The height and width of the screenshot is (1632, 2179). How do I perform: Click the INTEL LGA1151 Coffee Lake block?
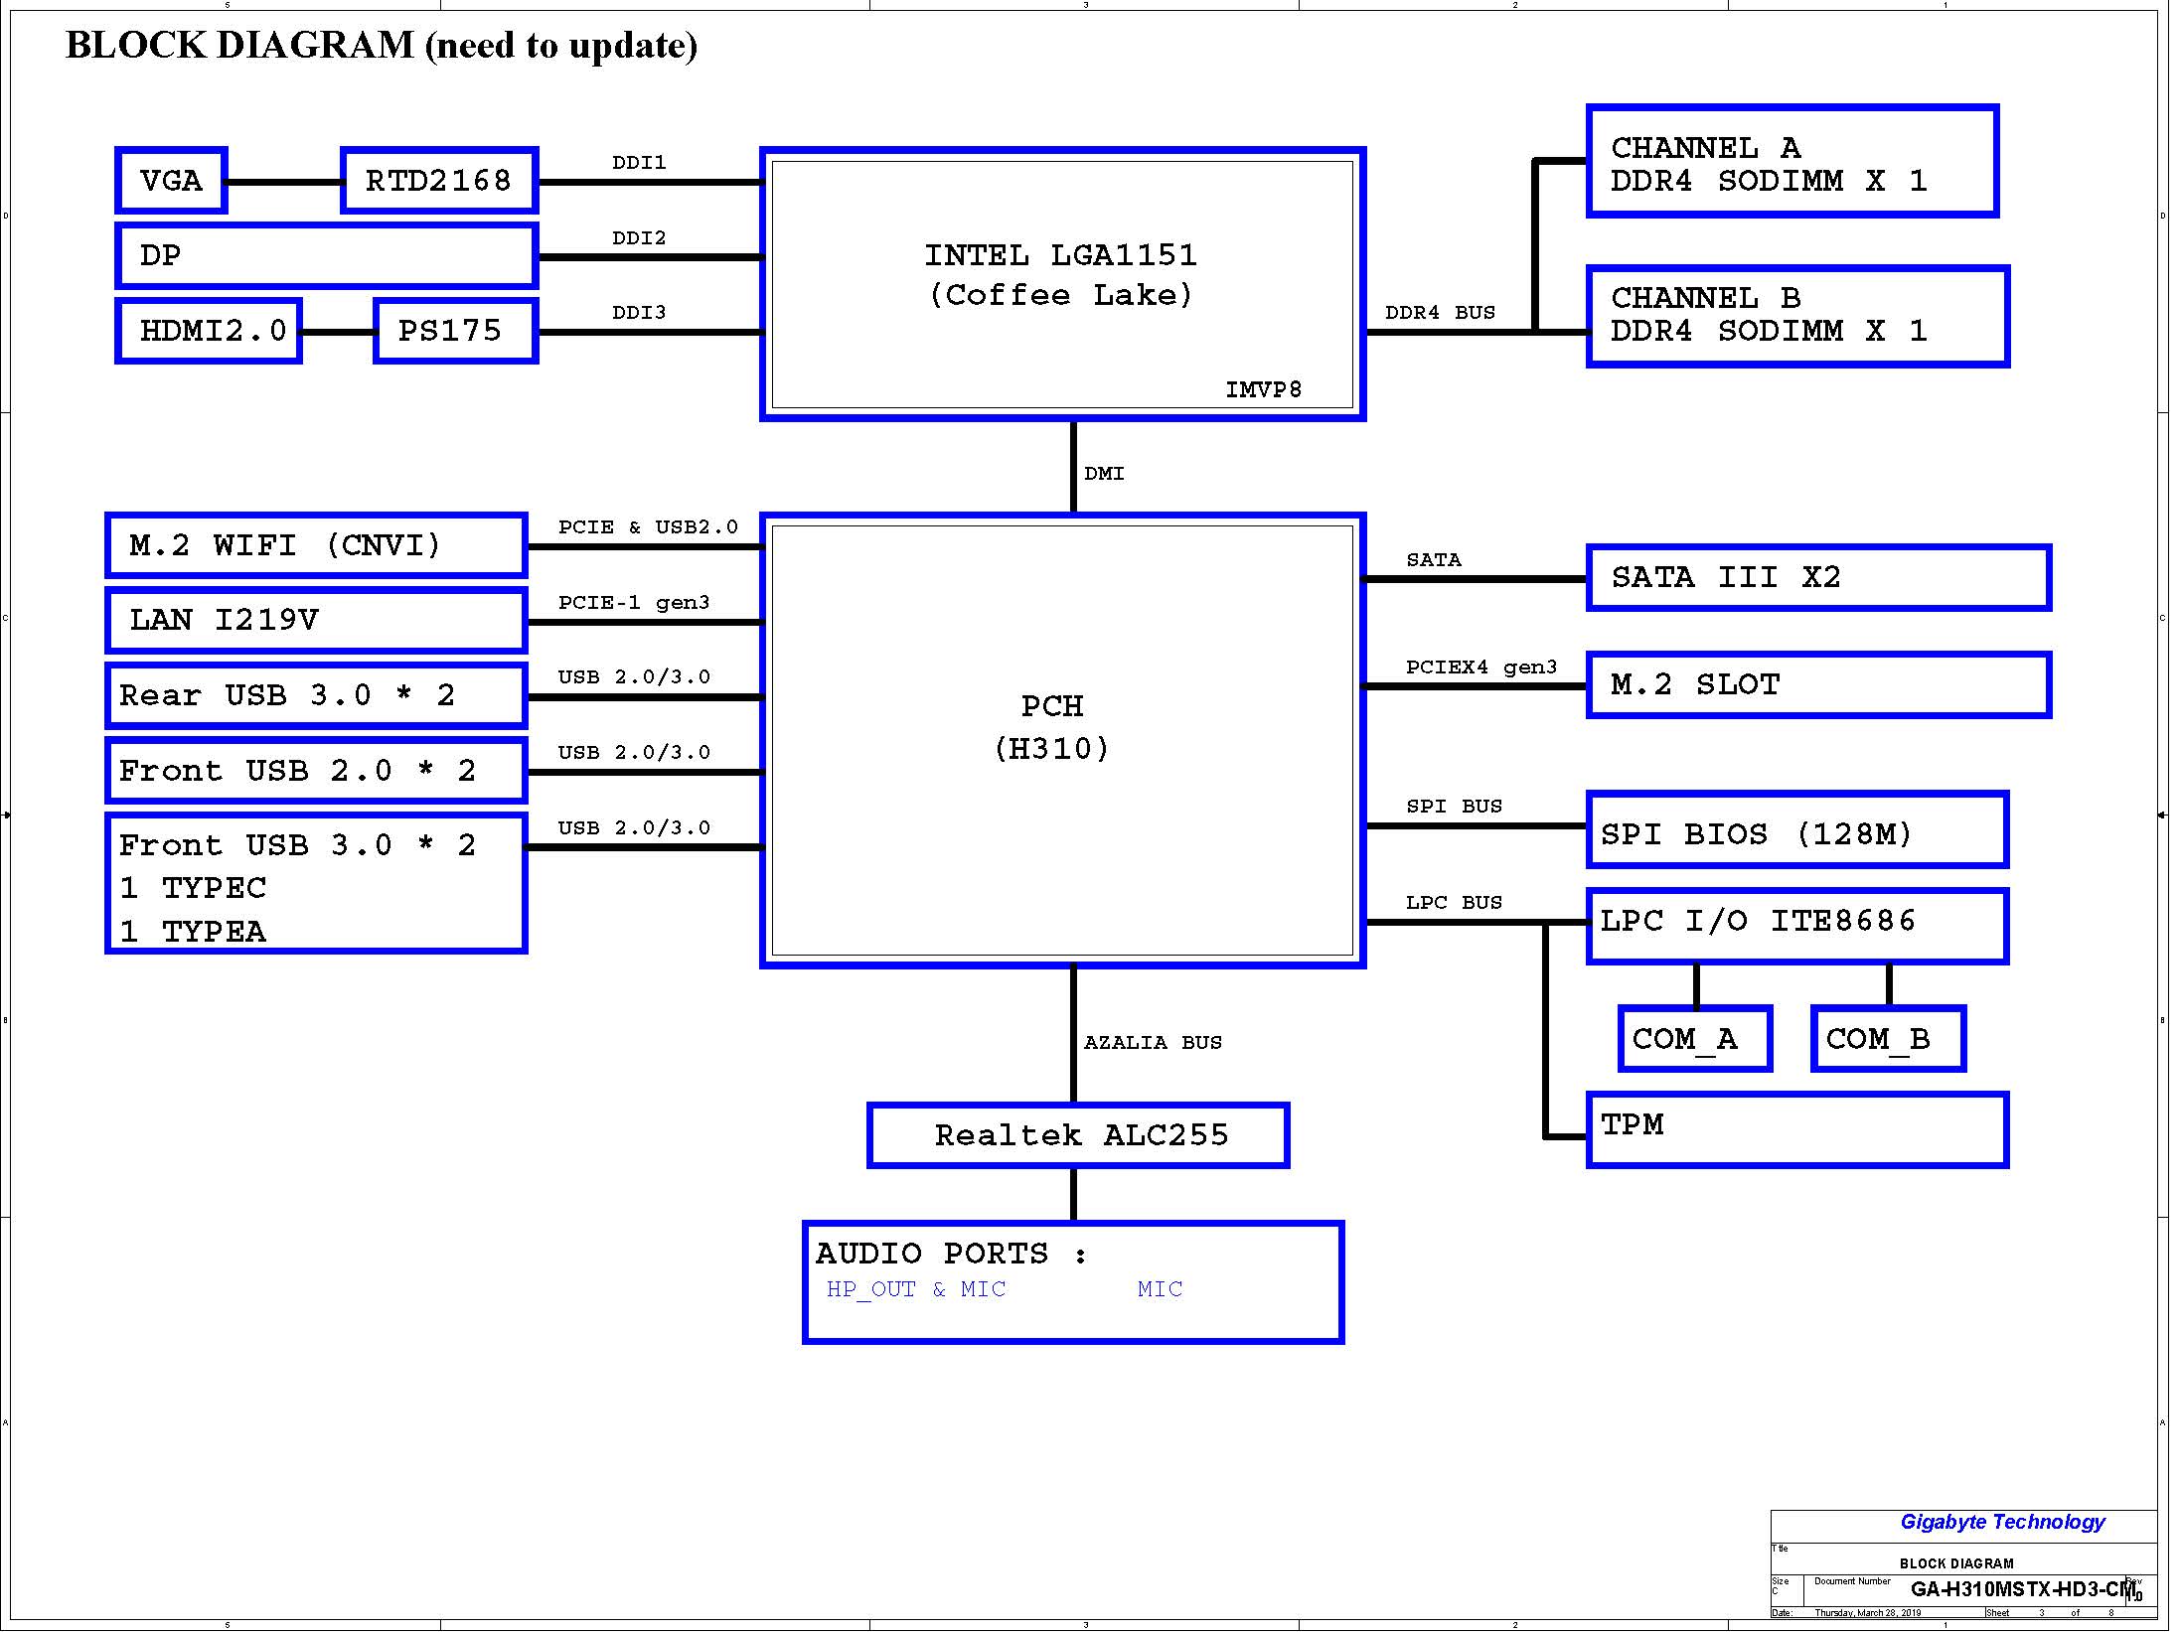1062,284
